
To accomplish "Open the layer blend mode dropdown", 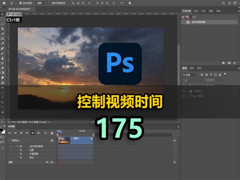I will pos(192,80).
